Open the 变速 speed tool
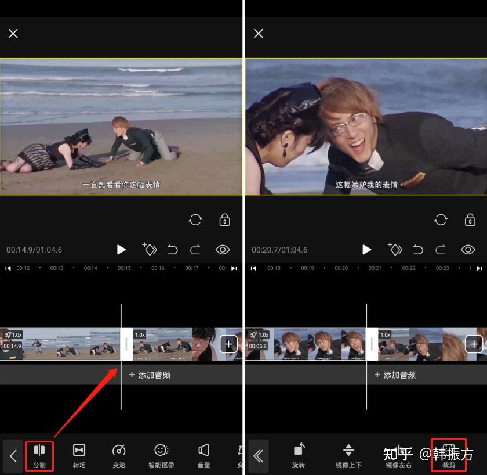This screenshot has width=487, height=475. (119, 456)
